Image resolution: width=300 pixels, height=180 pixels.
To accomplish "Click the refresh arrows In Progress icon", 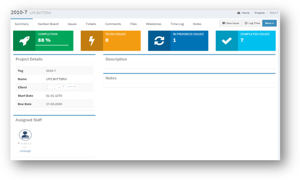I will click(x=159, y=41).
